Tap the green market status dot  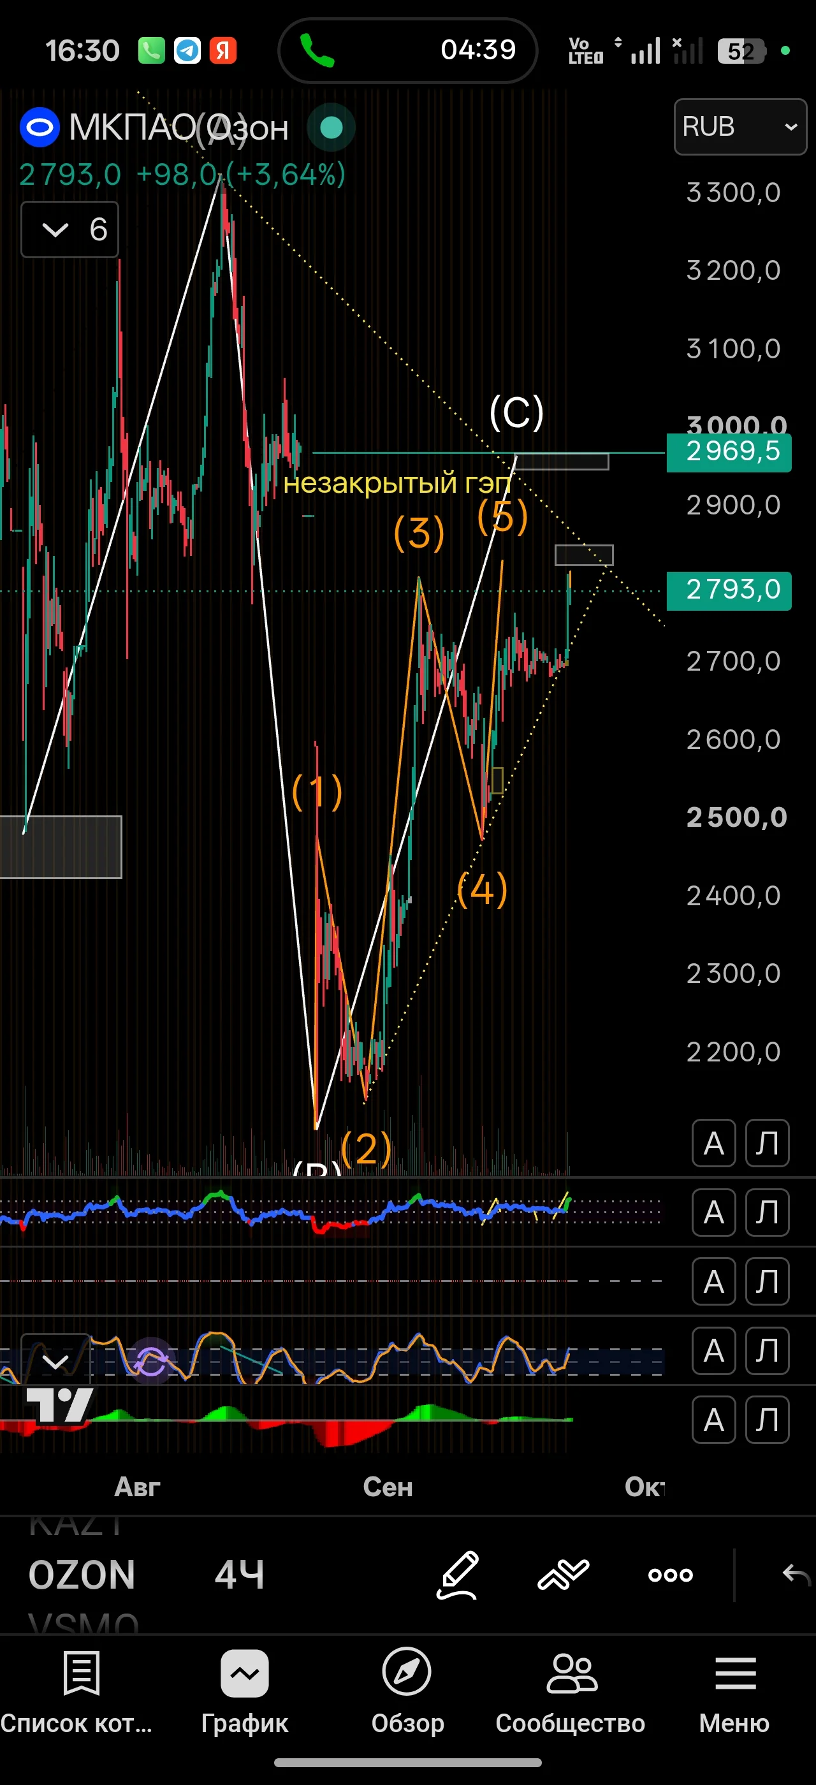[331, 127]
